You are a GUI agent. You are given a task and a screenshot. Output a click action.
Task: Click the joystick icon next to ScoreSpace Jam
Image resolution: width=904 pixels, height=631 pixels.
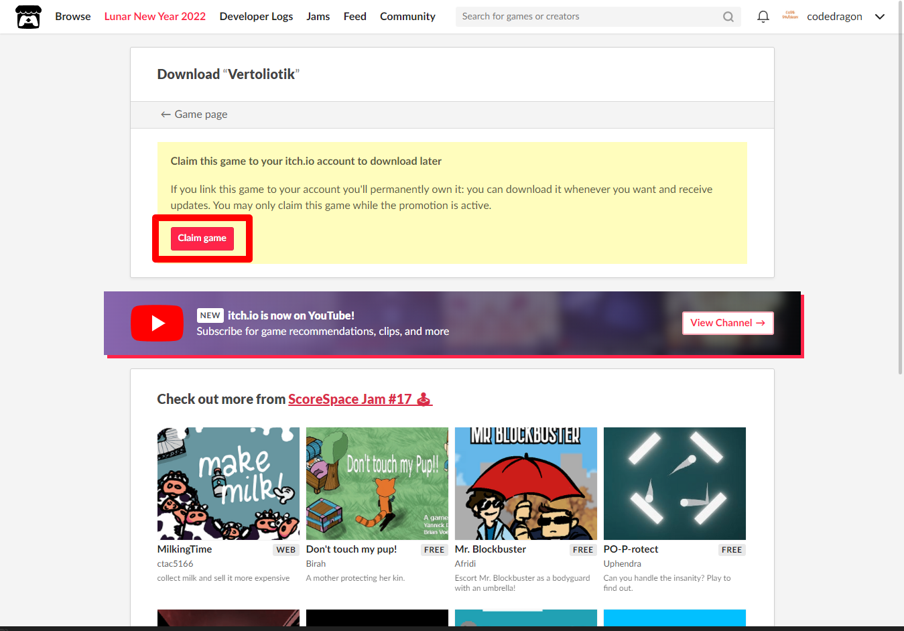point(424,399)
